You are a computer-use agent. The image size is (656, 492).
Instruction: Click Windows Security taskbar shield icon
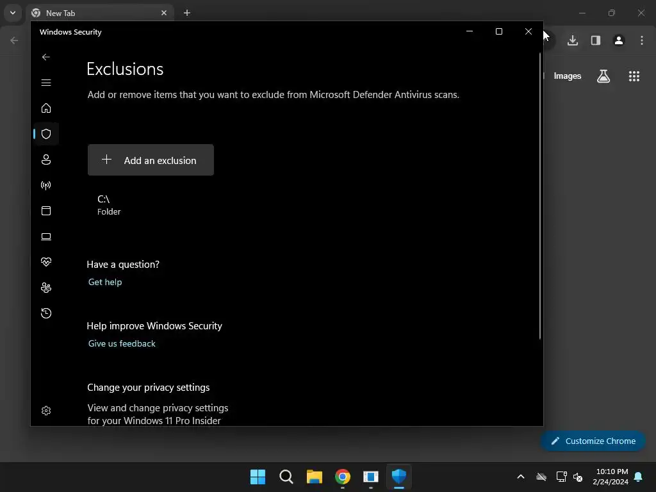pos(399,477)
